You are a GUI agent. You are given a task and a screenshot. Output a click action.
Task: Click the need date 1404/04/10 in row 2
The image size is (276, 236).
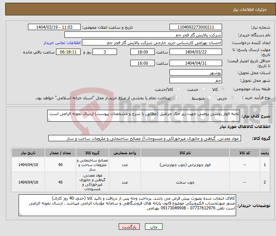(x=28, y=182)
